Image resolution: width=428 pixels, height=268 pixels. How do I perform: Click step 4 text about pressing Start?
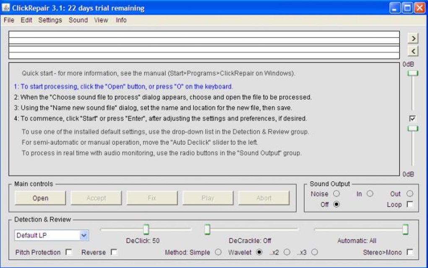160,119
